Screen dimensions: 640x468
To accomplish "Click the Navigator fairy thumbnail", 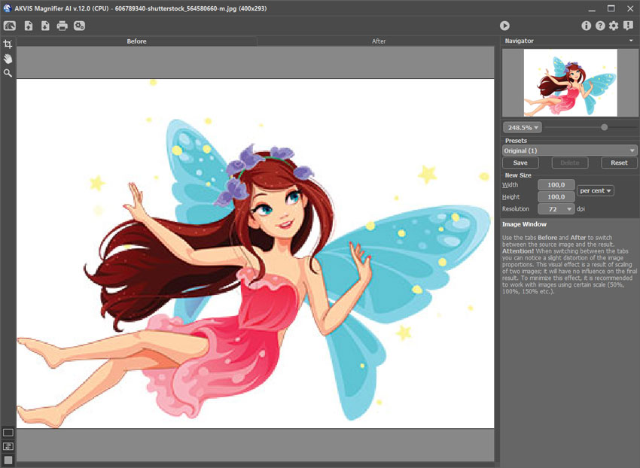I will pyautogui.click(x=570, y=83).
